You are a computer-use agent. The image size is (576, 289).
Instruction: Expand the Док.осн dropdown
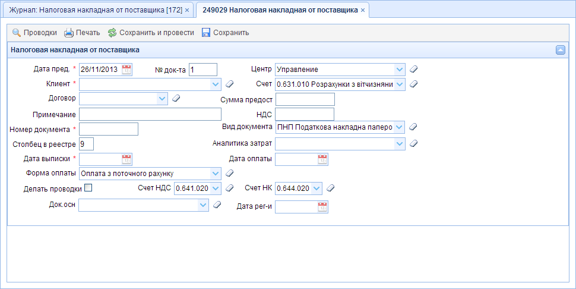pyautogui.click(x=203, y=205)
